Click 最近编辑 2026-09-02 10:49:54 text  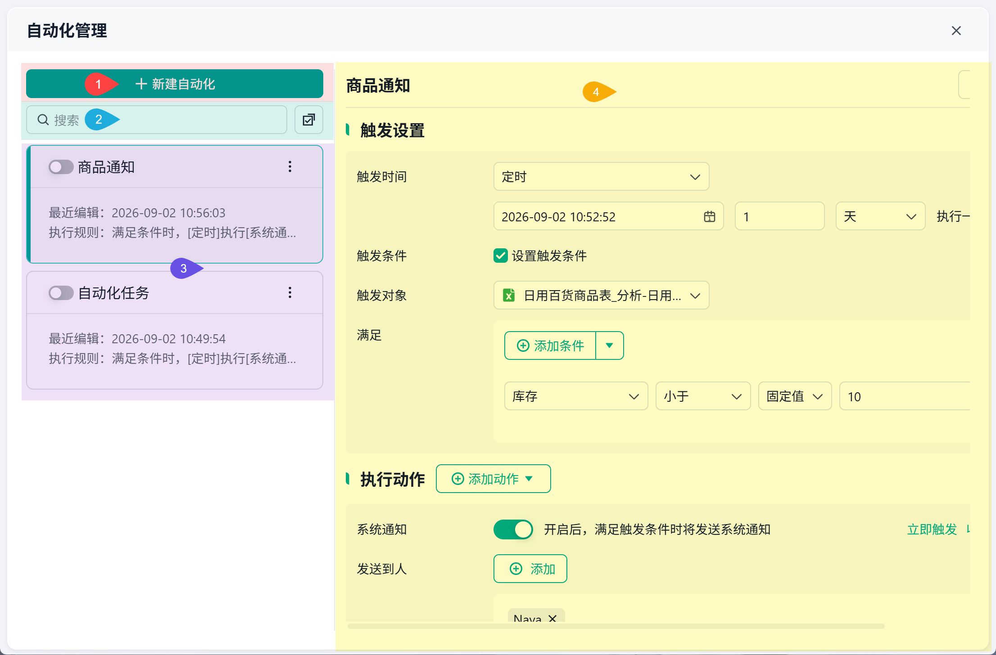point(137,339)
